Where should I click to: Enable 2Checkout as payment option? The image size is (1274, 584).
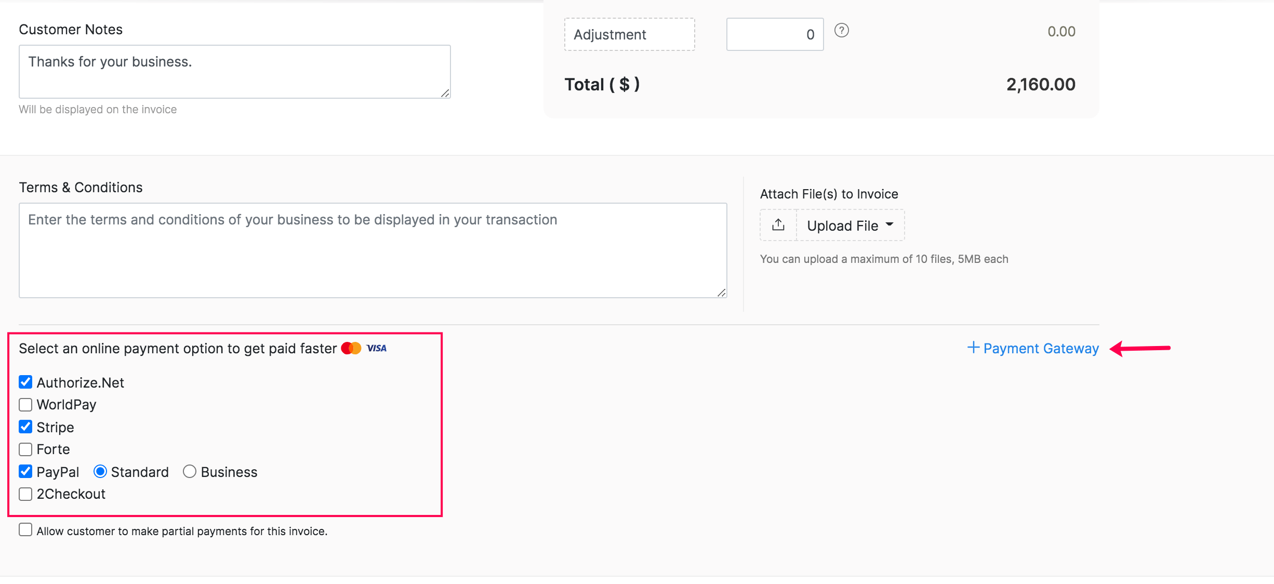coord(25,494)
